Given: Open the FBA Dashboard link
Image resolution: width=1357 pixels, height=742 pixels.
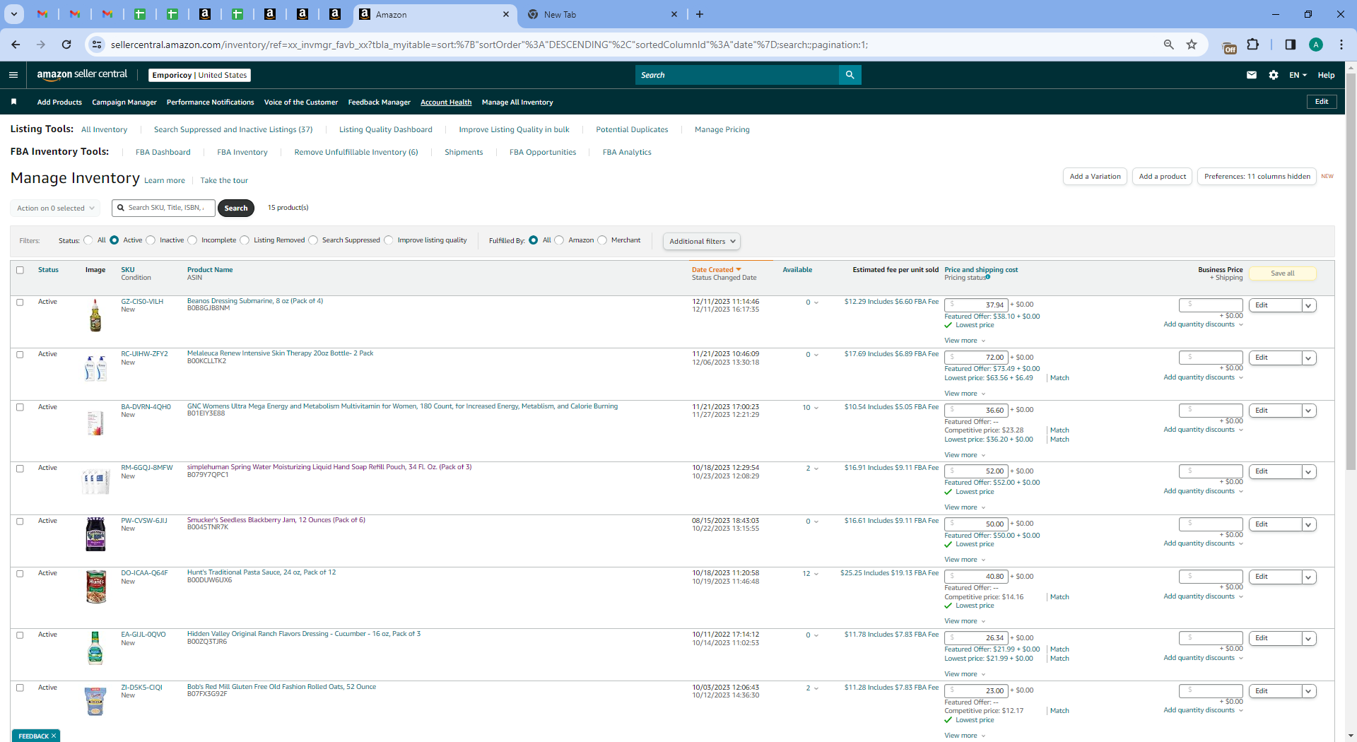Looking at the screenshot, I should (163, 152).
